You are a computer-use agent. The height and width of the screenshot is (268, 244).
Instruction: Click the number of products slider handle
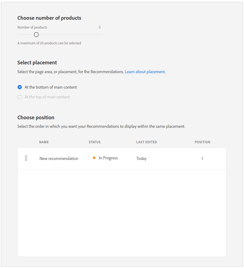click(x=36, y=35)
